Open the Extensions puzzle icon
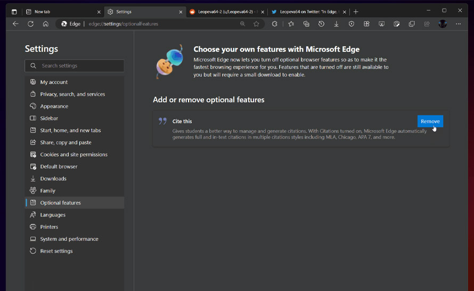The height and width of the screenshot is (291, 474). tap(274, 24)
